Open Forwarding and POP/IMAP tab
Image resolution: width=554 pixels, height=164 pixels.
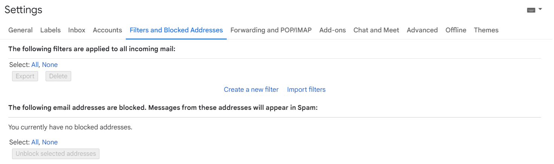tap(271, 30)
